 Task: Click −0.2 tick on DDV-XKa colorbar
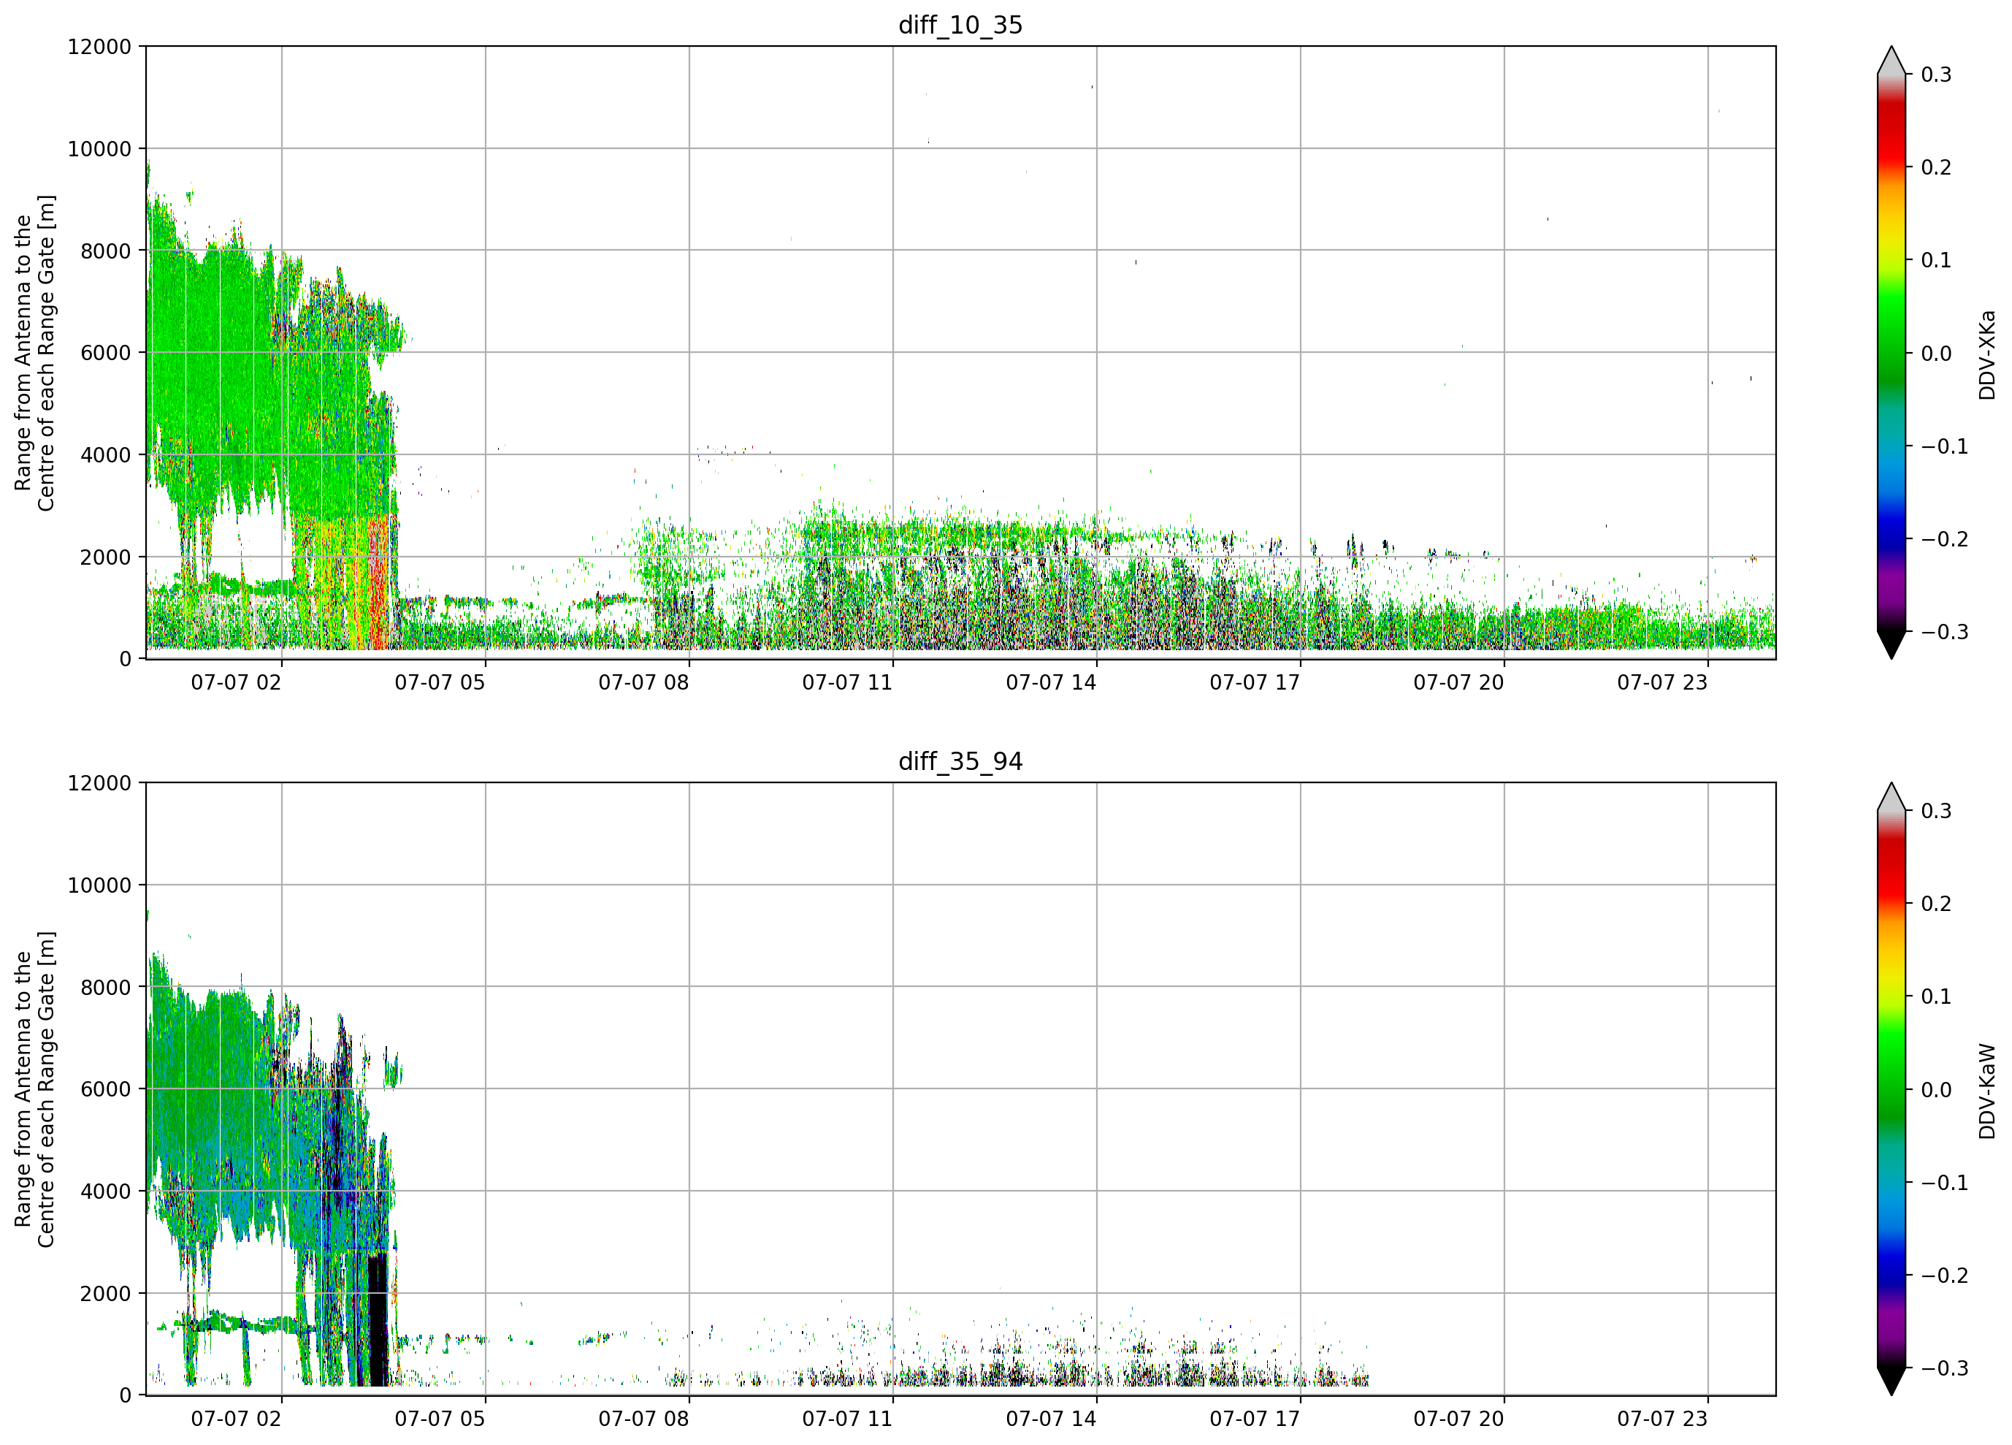tap(1945, 538)
